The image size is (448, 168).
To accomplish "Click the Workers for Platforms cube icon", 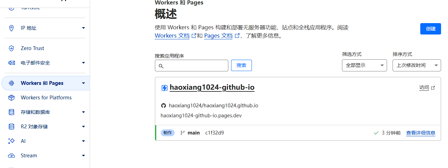I will (11, 98).
